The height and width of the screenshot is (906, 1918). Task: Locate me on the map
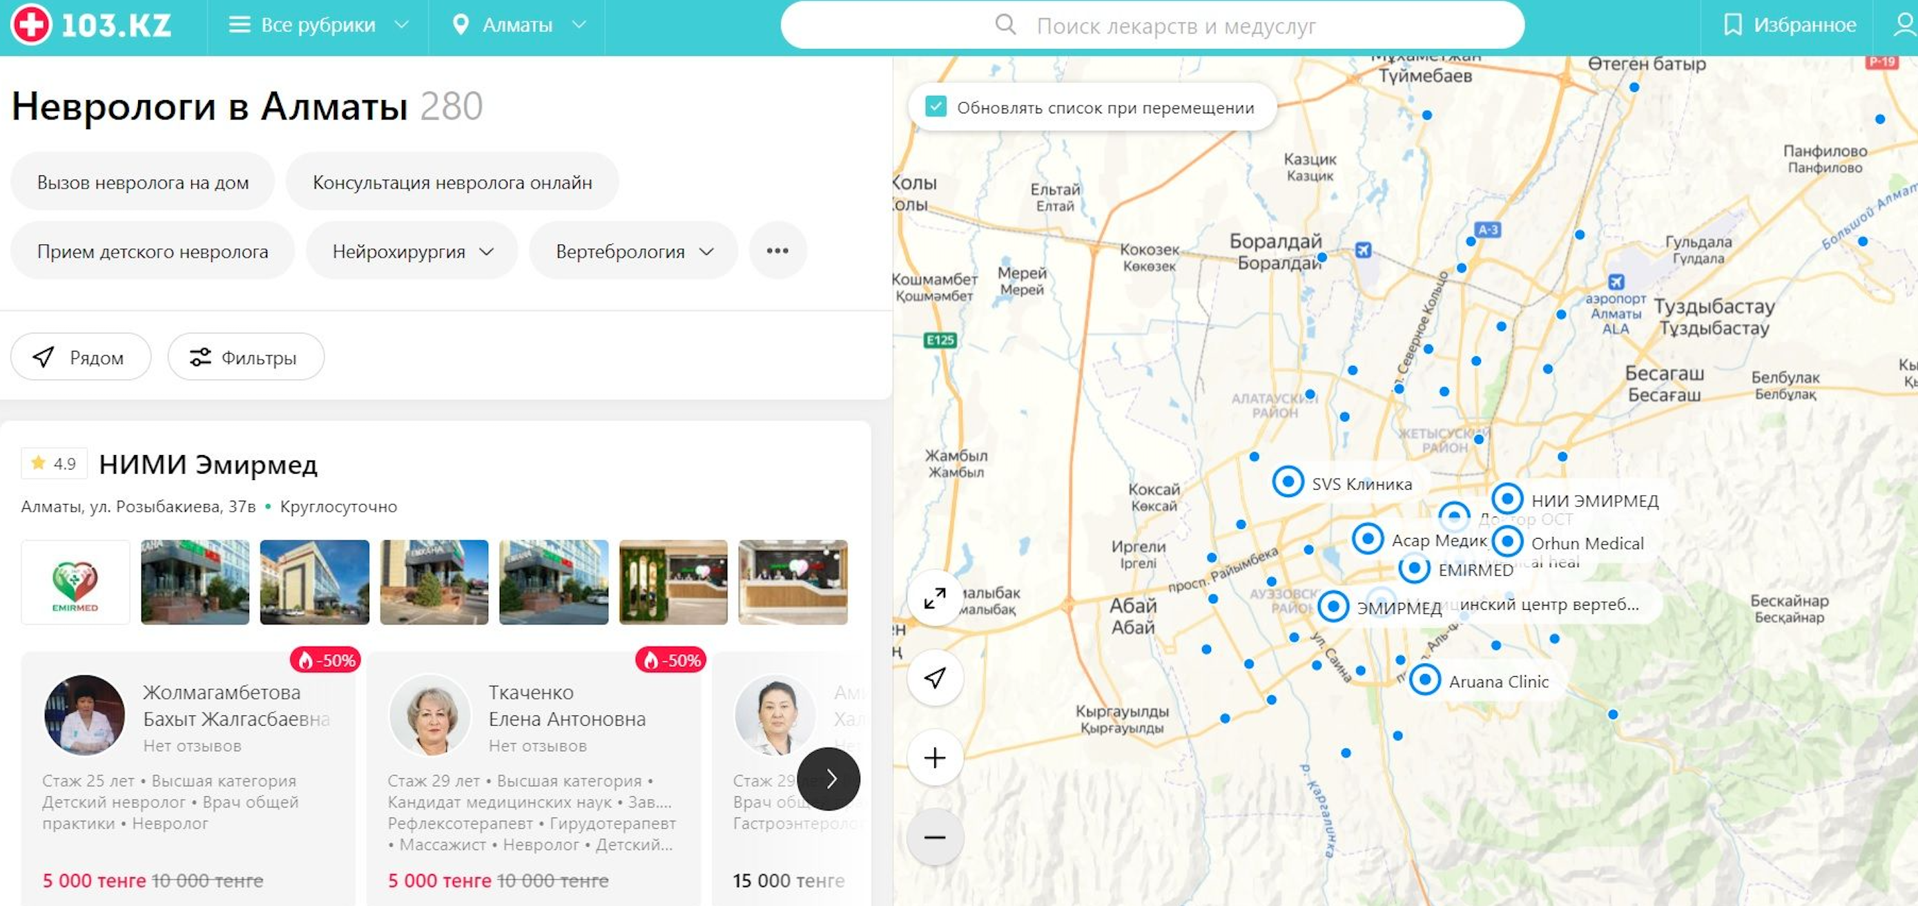(x=935, y=677)
